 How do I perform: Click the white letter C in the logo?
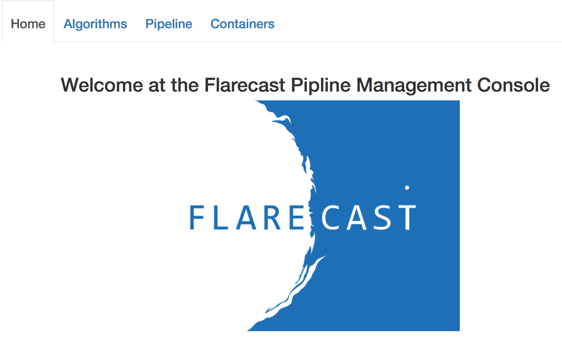click(330, 217)
